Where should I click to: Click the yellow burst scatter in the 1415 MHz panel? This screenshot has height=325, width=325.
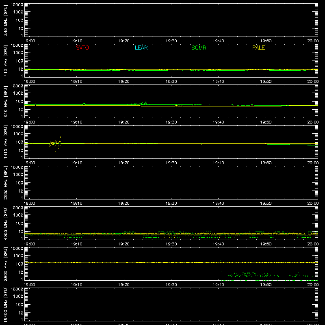[55, 143]
